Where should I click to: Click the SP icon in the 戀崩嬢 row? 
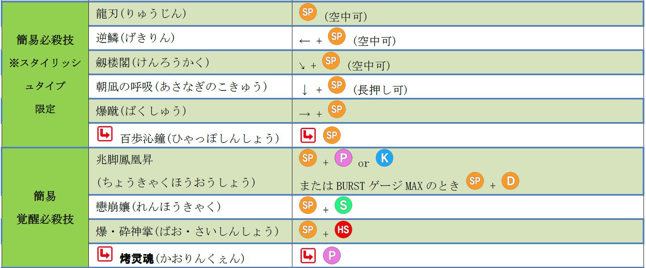308,205
